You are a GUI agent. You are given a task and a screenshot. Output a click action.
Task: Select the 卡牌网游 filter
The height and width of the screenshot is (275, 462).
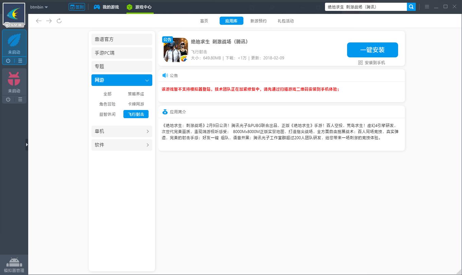[136, 104]
